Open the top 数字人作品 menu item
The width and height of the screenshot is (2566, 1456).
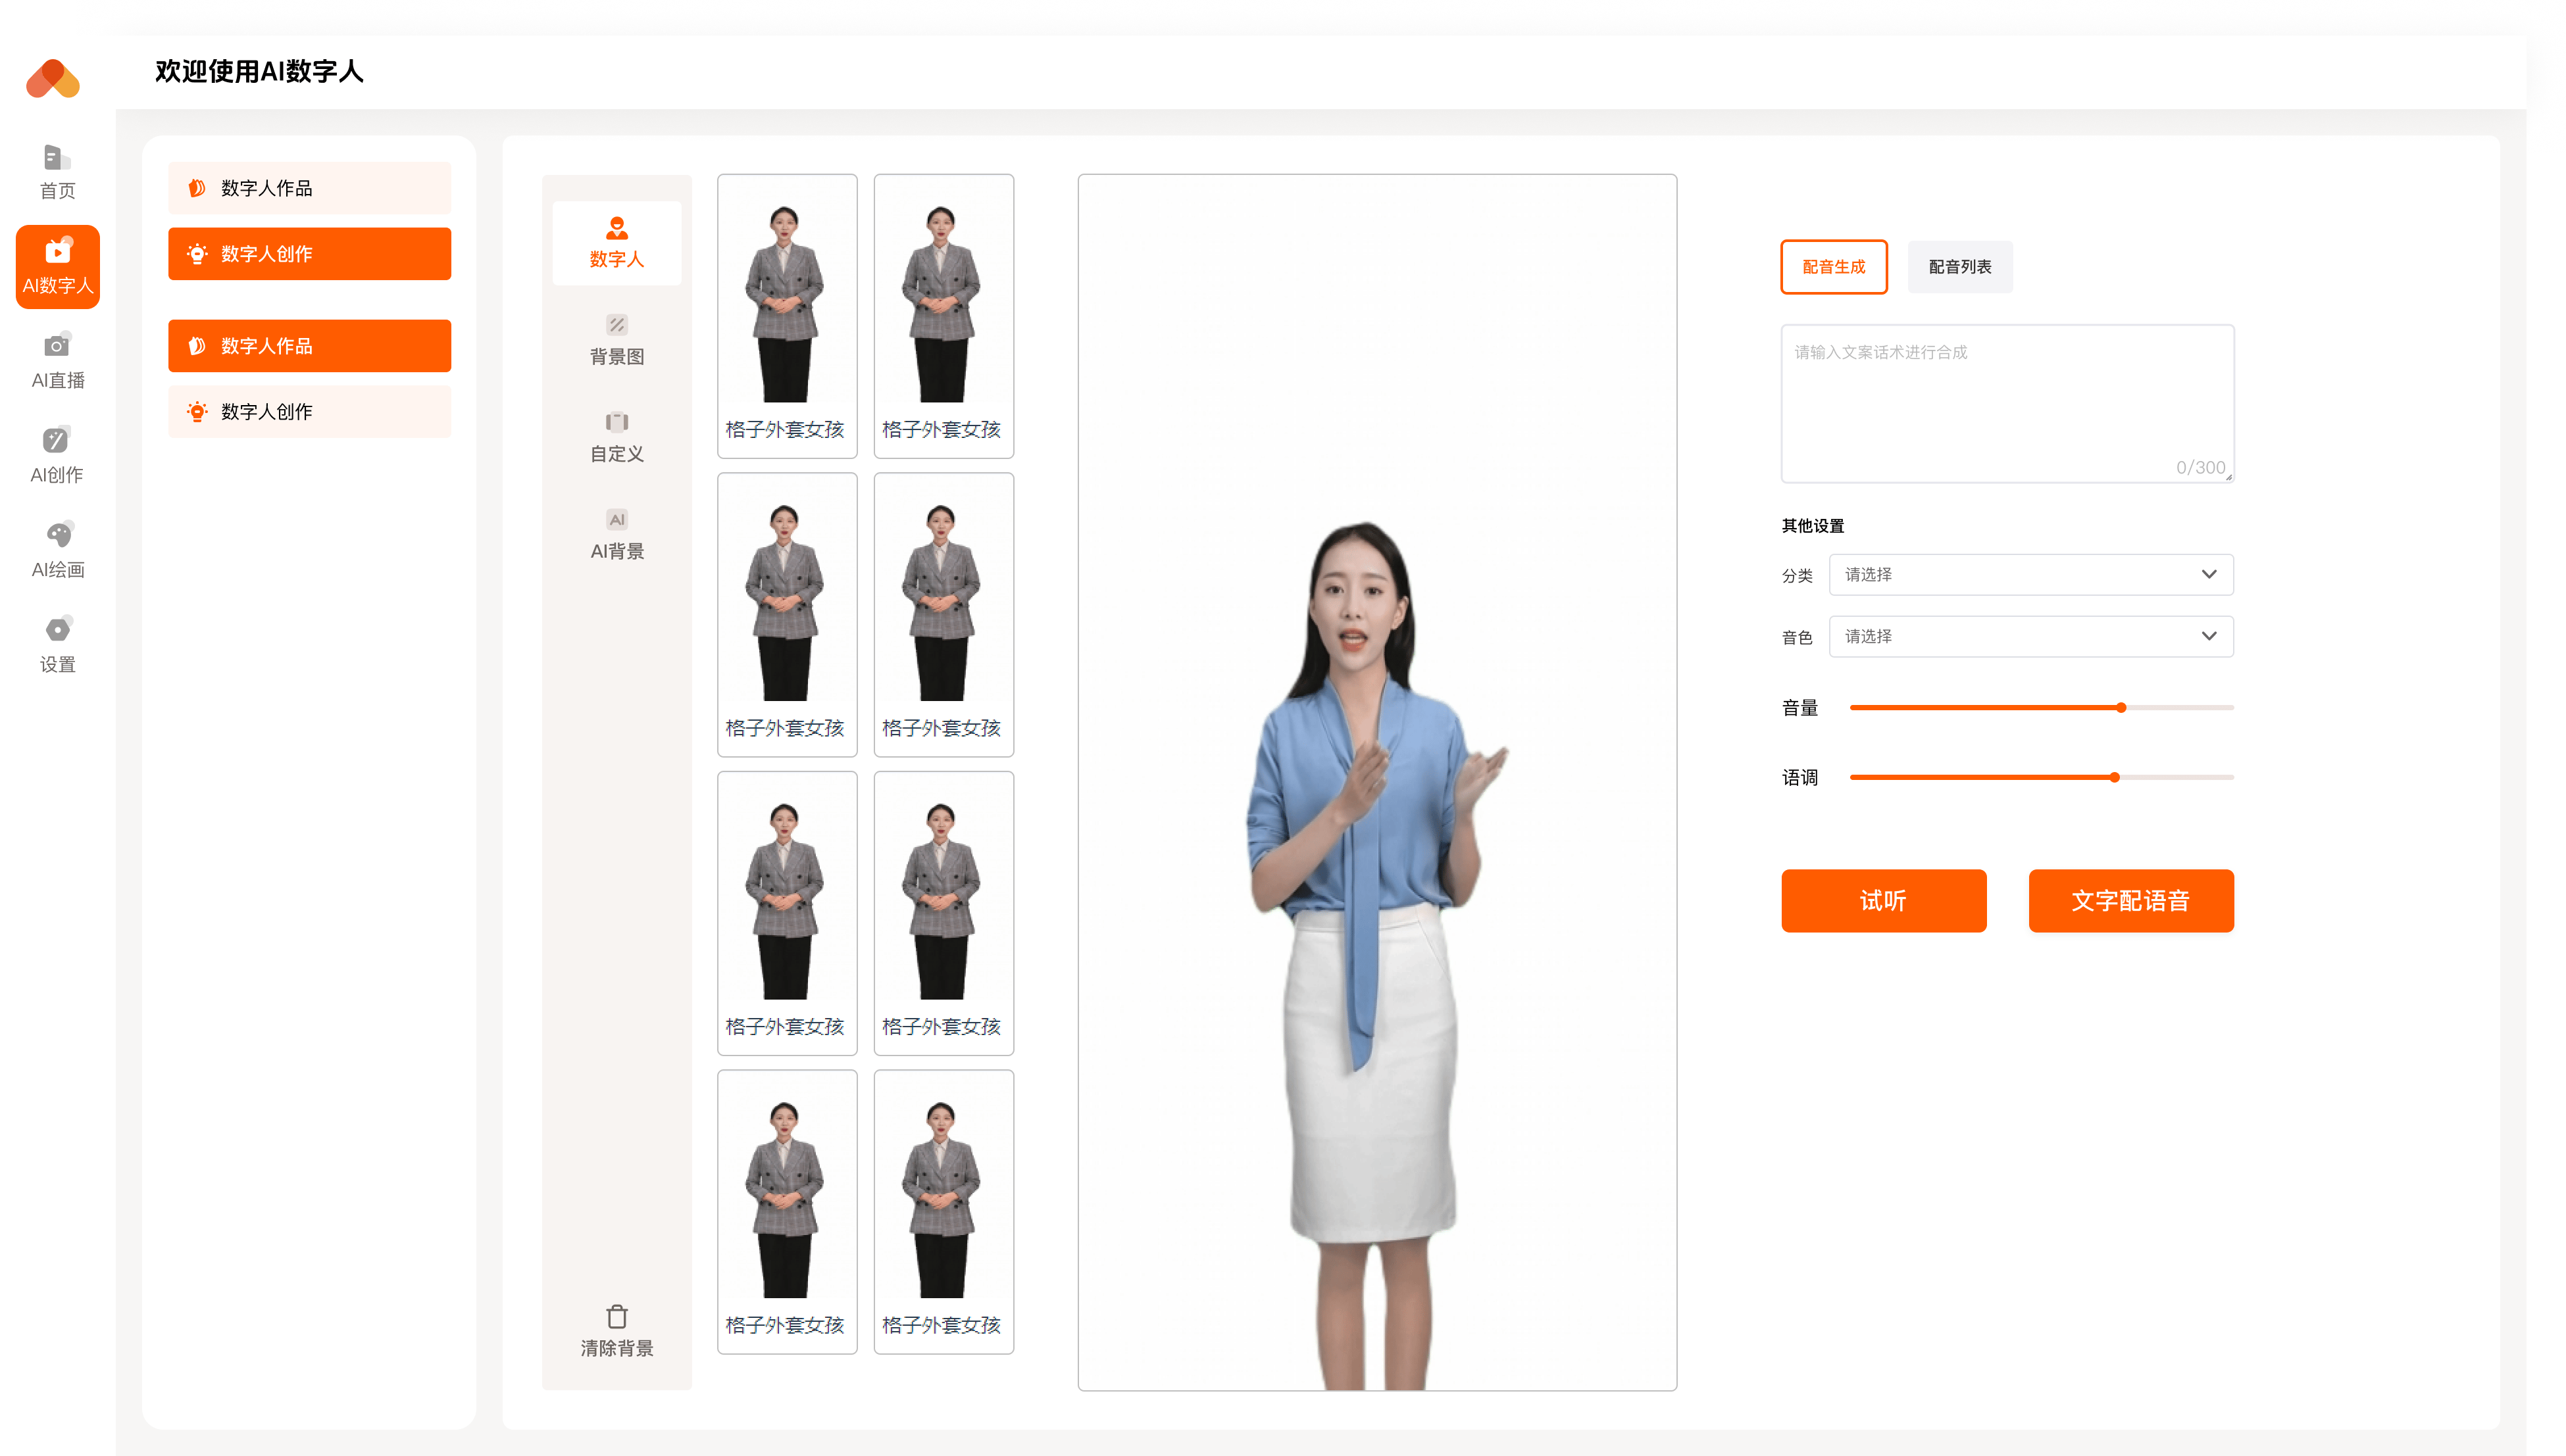pyautogui.click(x=309, y=188)
